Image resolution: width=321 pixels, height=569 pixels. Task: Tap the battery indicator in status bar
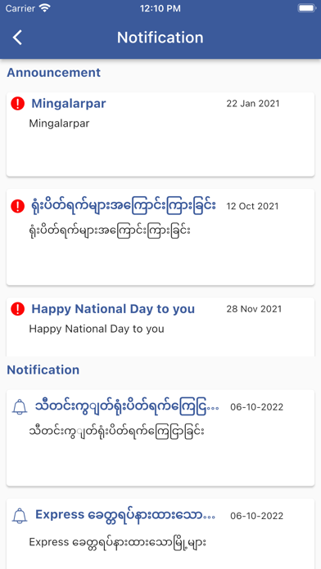point(307,8)
